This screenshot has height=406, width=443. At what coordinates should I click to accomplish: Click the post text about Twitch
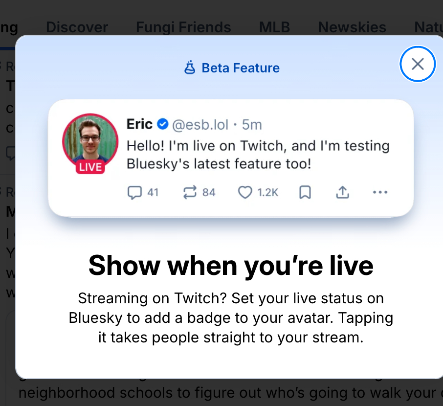point(251,155)
